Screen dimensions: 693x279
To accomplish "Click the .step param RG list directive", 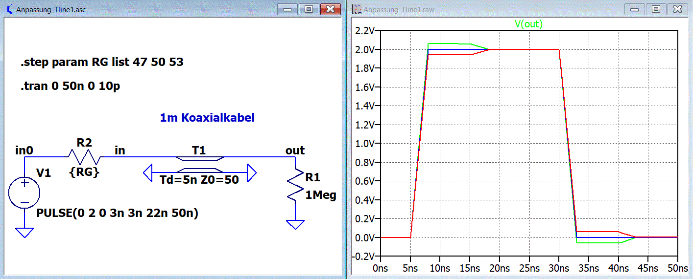I will point(102,63).
